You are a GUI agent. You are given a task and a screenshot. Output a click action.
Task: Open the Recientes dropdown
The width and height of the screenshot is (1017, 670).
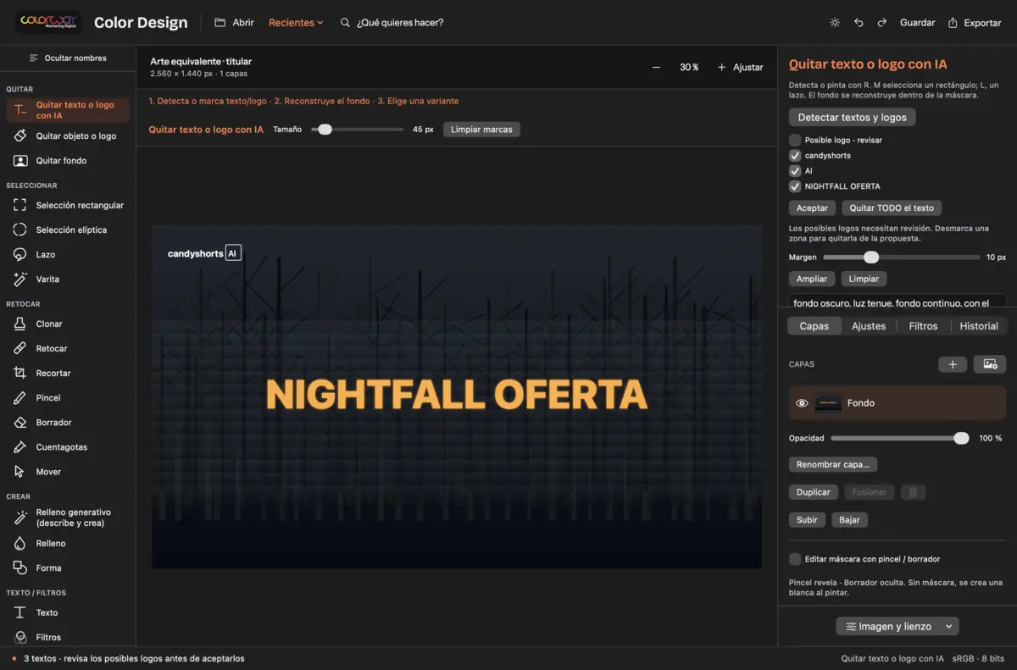pyautogui.click(x=296, y=23)
